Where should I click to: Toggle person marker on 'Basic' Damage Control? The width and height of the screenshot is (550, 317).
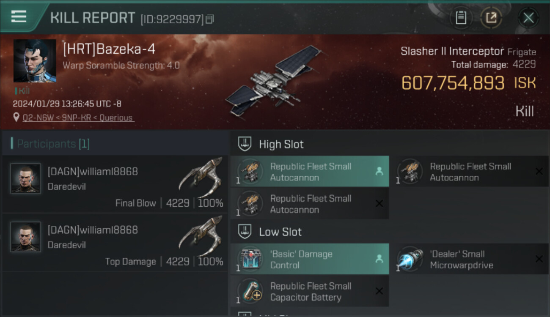tap(379, 259)
